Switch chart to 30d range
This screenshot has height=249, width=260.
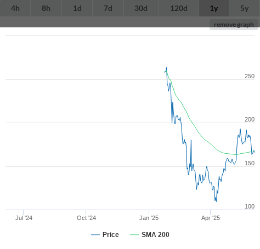pyautogui.click(x=141, y=8)
